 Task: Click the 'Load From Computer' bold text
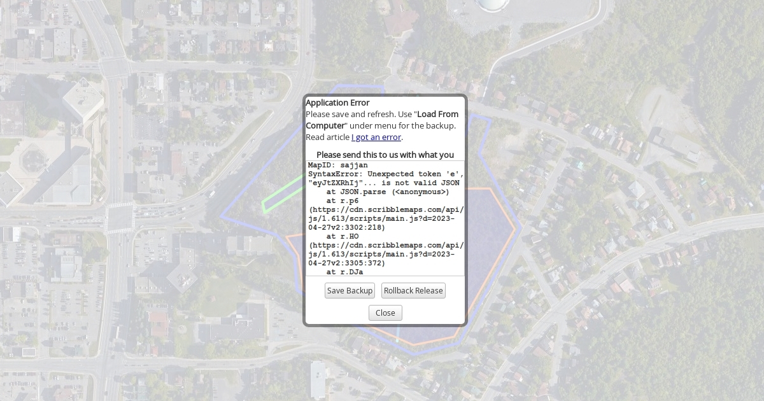[x=382, y=120]
